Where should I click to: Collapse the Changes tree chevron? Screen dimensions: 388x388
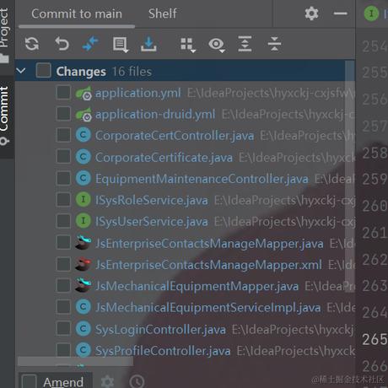point(21,71)
